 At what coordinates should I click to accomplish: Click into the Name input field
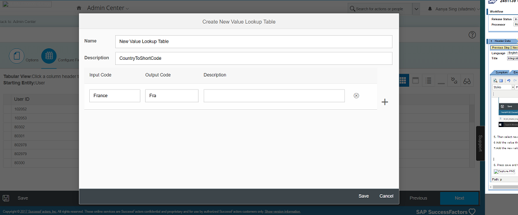(x=253, y=41)
